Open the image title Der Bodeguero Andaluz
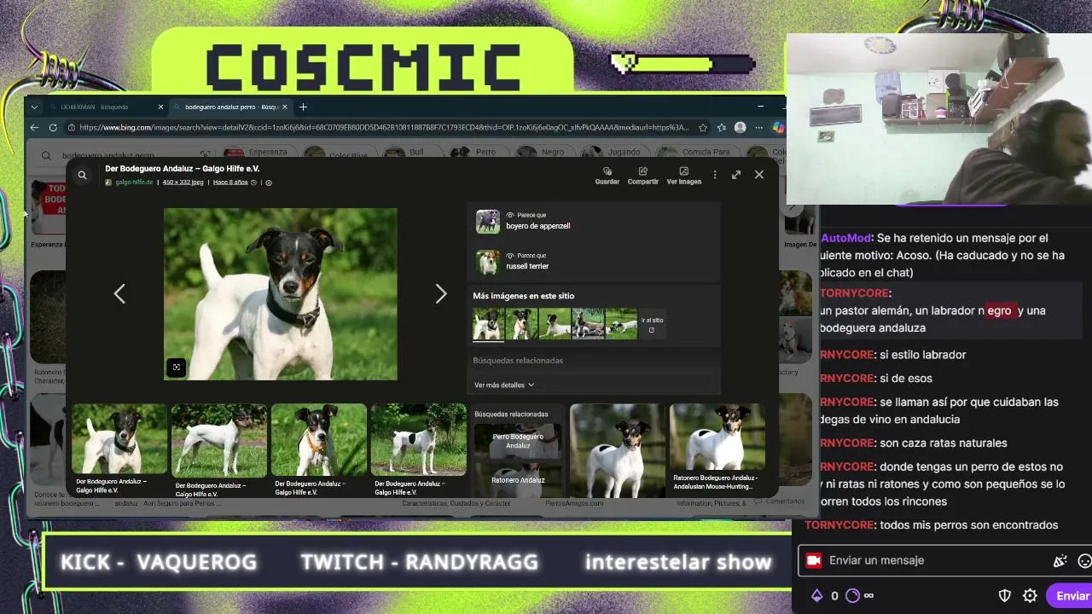Screen dimensions: 1092x614 tap(182, 169)
